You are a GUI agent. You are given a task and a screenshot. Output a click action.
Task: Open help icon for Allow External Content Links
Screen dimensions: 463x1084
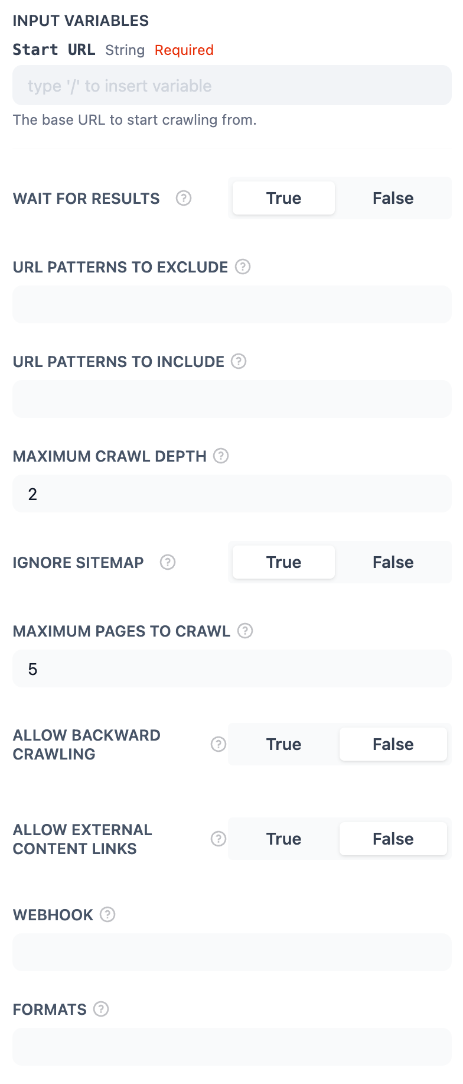219,839
